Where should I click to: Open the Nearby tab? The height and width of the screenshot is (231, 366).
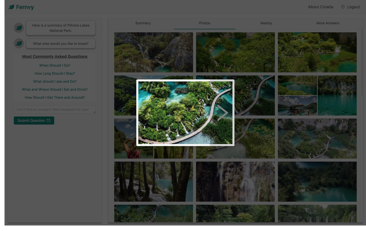266,23
